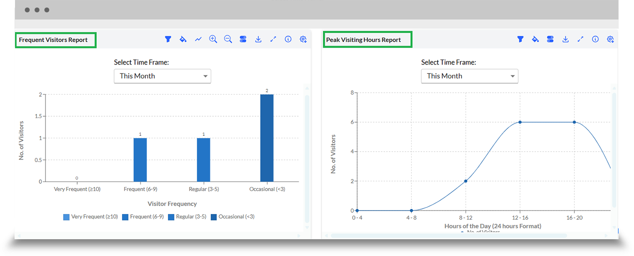Viewport: 634px width, 256px height.
Task: Select the Frequent Visitors Report title
Action: point(54,40)
